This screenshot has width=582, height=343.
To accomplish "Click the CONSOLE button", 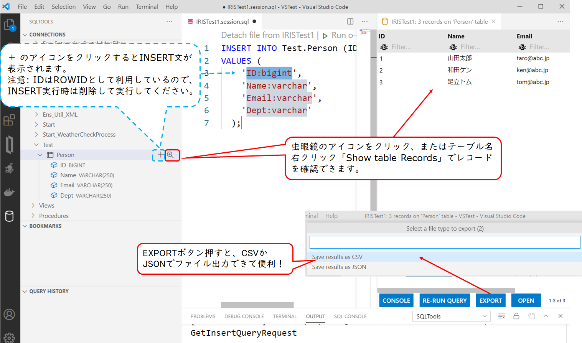I will [396, 300].
